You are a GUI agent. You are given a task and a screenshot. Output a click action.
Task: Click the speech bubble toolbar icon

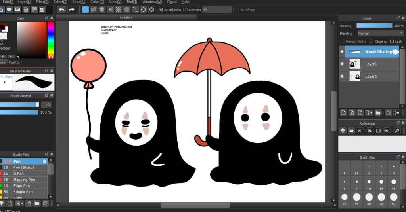coord(9,10)
